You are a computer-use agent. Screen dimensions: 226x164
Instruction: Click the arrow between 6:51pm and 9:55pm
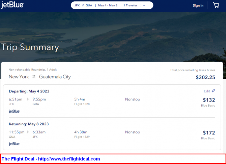(28, 99)
